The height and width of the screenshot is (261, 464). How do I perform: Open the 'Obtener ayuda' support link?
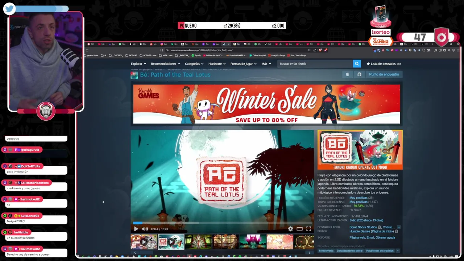point(385,238)
